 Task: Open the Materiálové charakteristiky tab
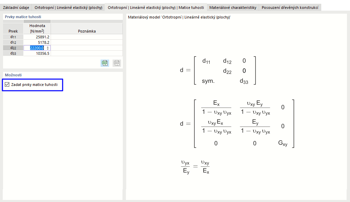pyautogui.click(x=233, y=8)
